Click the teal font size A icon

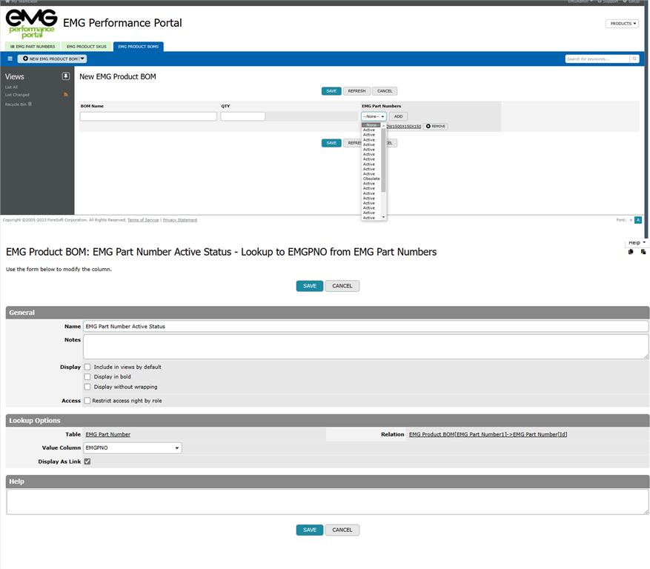(x=638, y=220)
